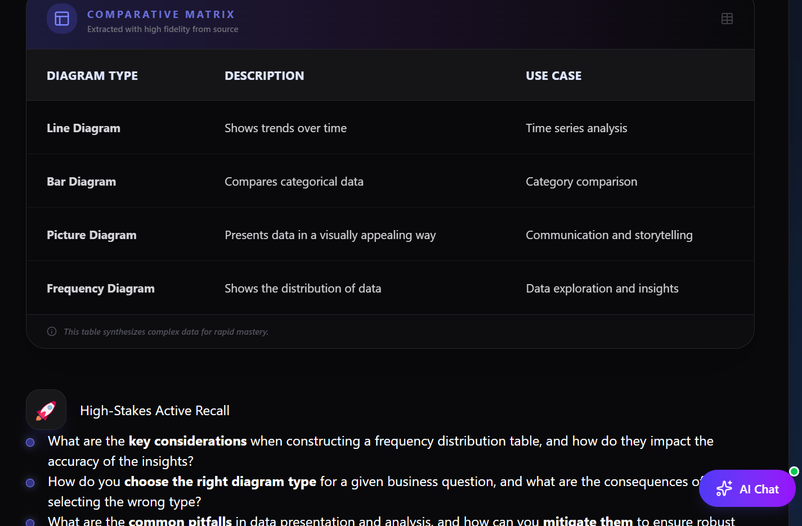The height and width of the screenshot is (526, 802).
Task: Open the AI Chat assistant
Action: click(747, 488)
